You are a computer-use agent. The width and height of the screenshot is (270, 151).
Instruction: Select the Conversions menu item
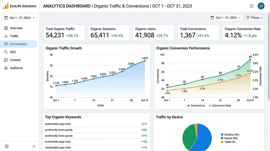(x=19, y=44)
